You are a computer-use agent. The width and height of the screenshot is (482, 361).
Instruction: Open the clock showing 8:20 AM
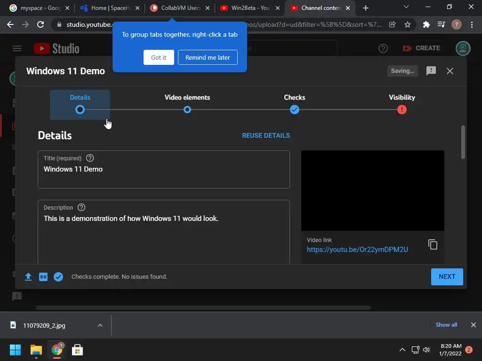(450, 350)
